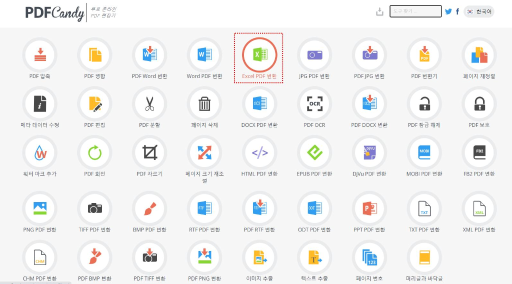This screenshot has width=512, height=284.
Task: Select the RTF PDF 변환 icon
Action: coord(204,208)
